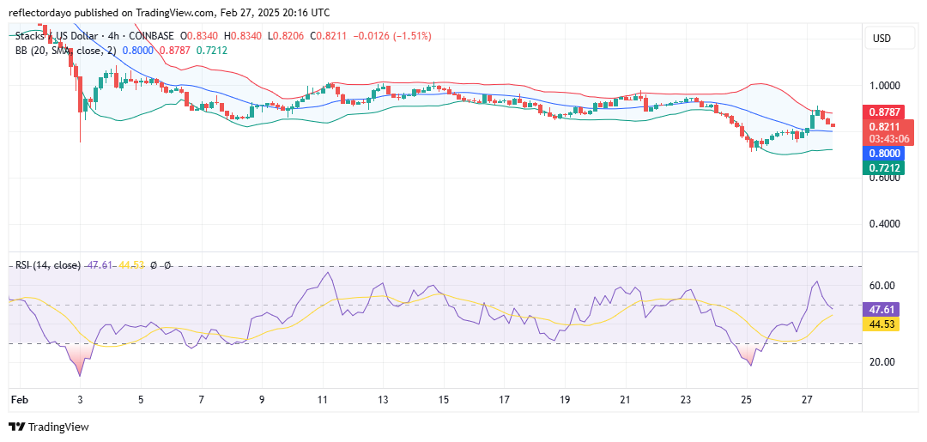This screenshot has width=927, height=442.
Task: Click date label 27 on time axis
Action: tap(807, 399)
